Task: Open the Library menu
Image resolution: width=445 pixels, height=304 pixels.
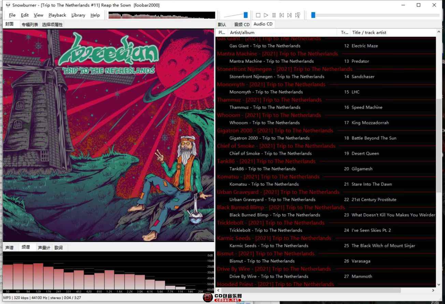Action: (78, 15)
